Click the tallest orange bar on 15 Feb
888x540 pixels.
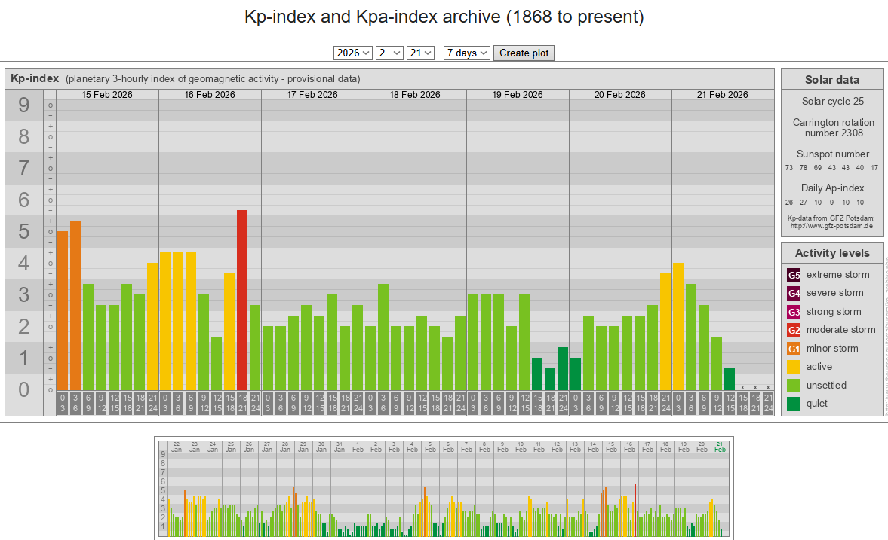[75, 306]
